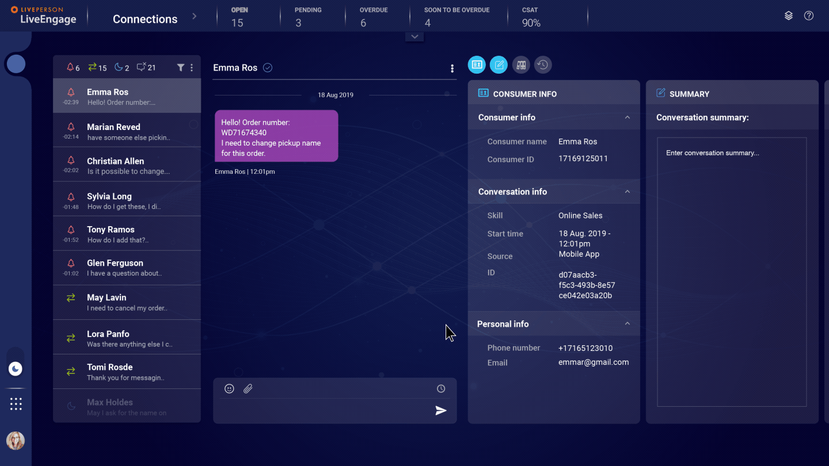The image size is (829, 466).
Task: Click the conversation summary text area
Action: [732, 272]
